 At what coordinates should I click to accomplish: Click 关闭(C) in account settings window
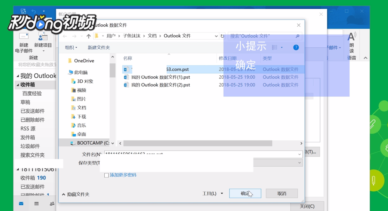coord(307,206)
